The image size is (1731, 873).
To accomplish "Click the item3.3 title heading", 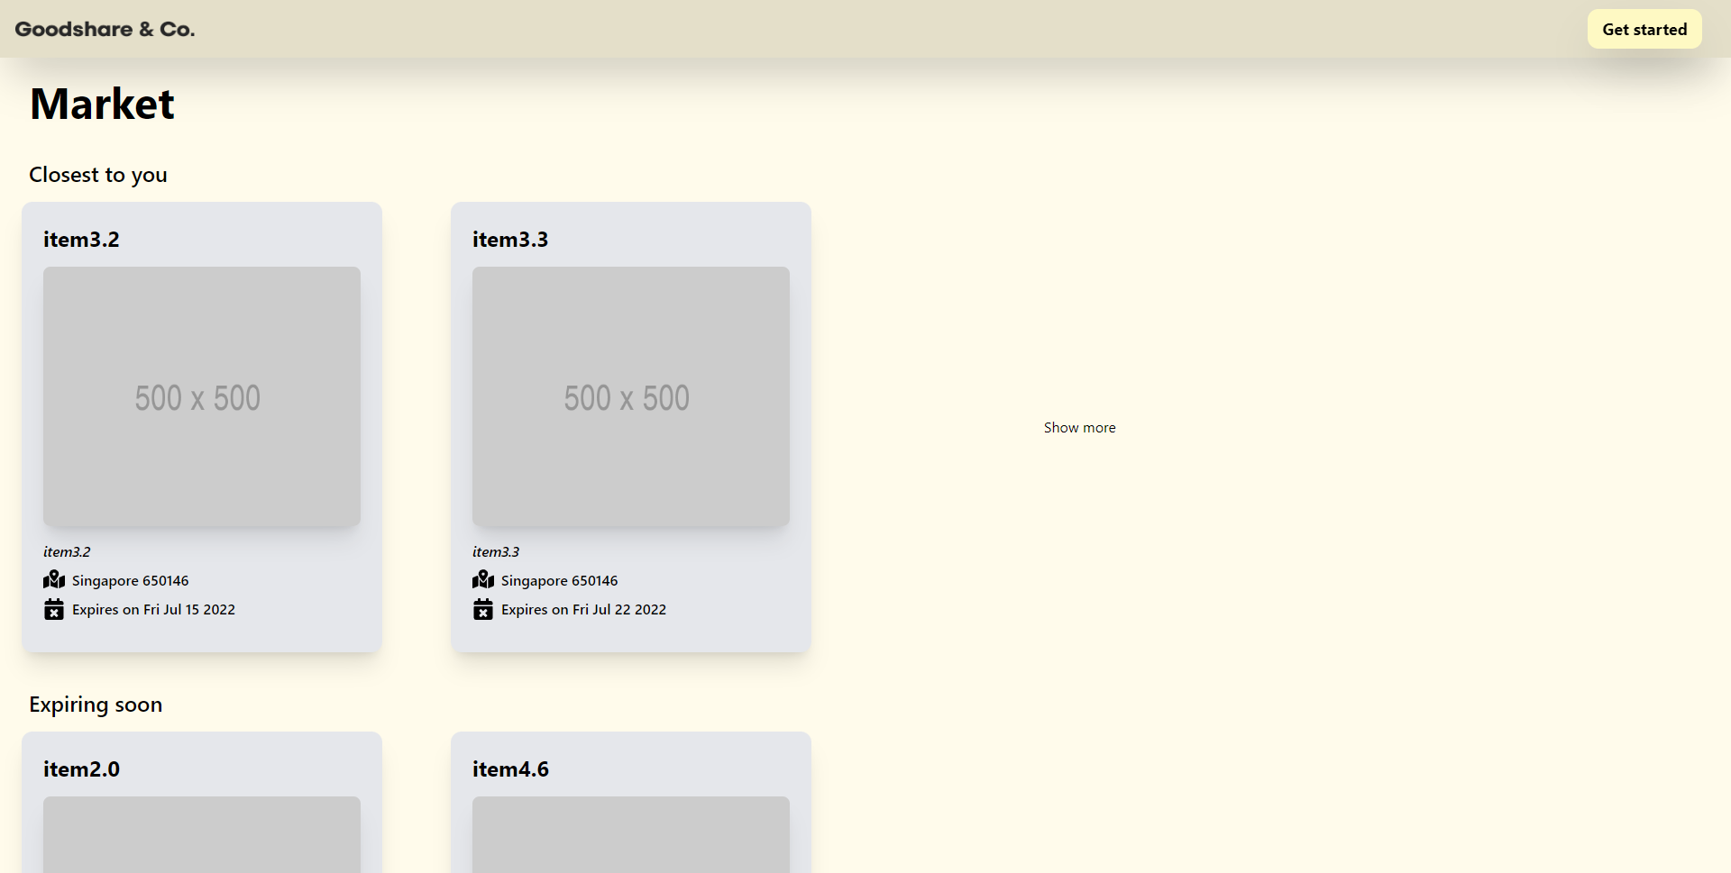I will pos(510,239).
